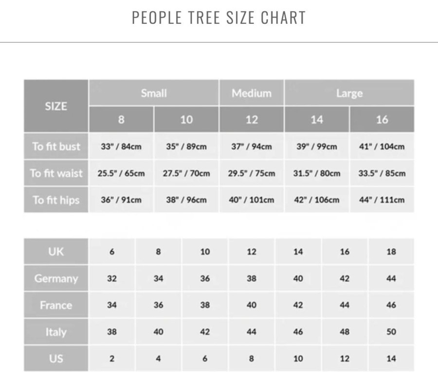Click the size 8 column header
Screen dimensions: 438x372
(121, 120)
